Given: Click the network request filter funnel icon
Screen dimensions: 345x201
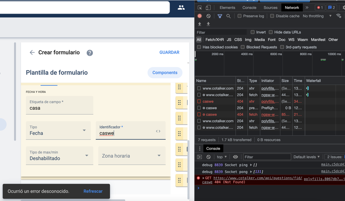Looking at the screenshot, I should pos(220,16).
